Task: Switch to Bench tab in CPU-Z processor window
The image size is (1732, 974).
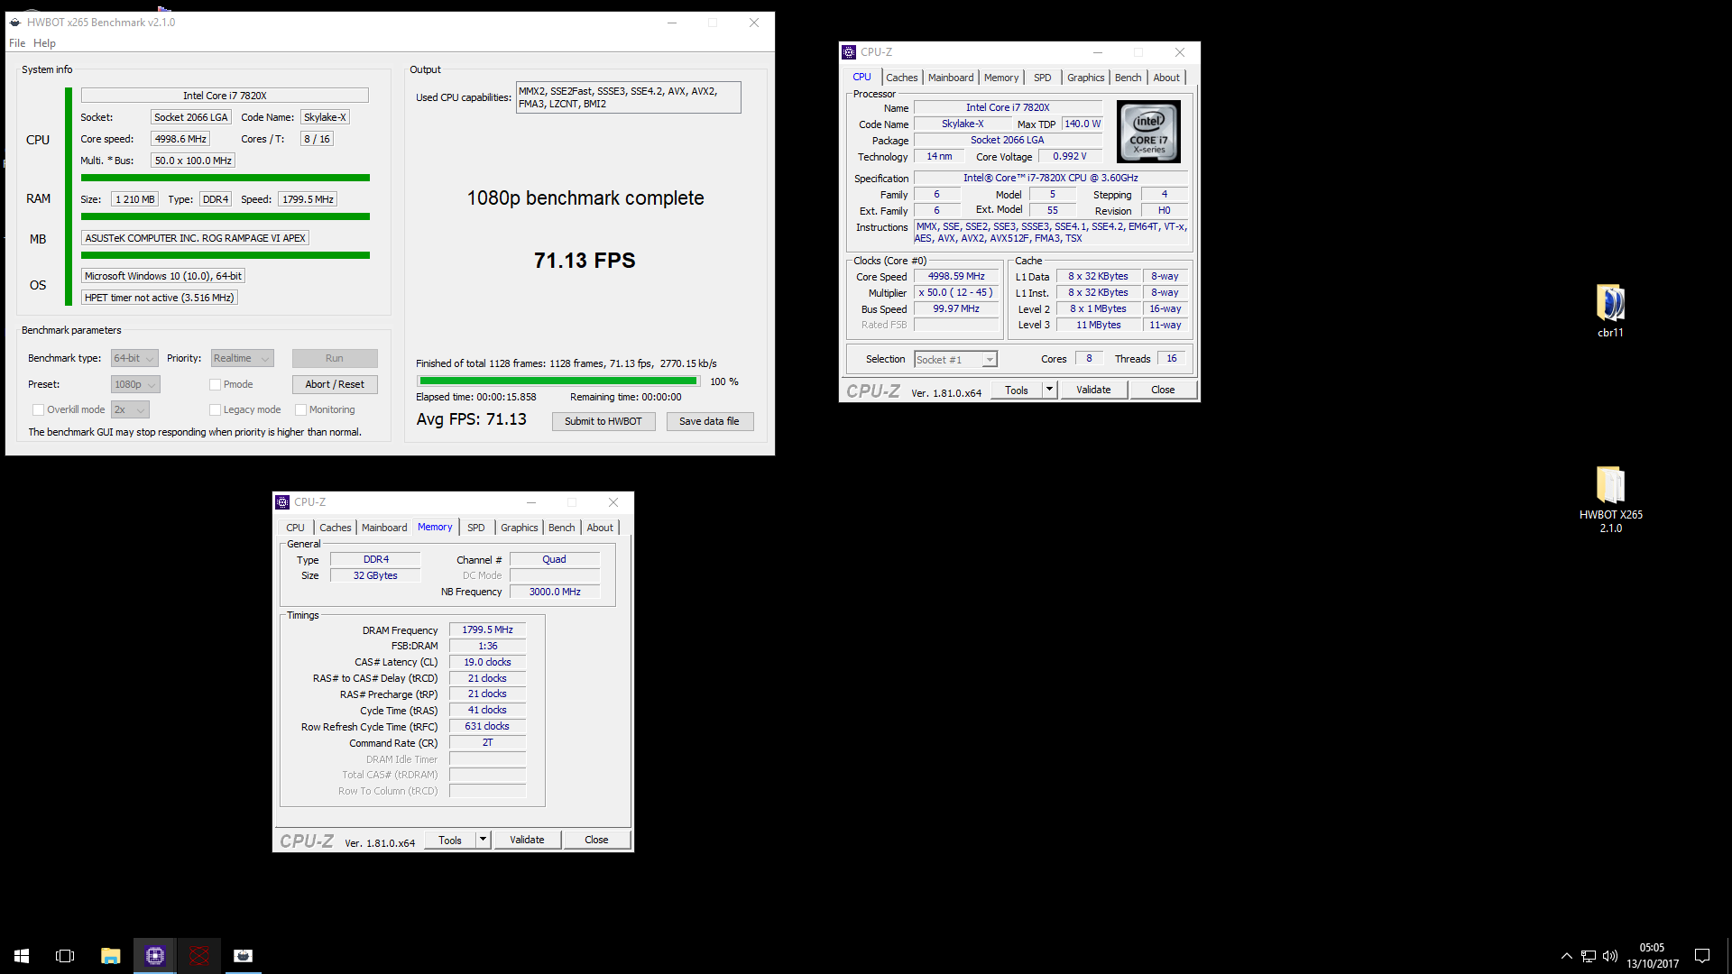Action: pos(1128,78)
